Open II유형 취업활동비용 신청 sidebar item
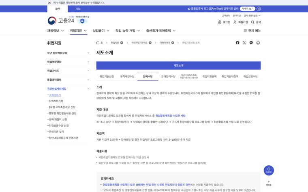 62,114
